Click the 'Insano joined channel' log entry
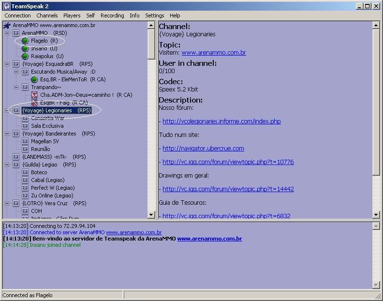This screenshot has width=383, height=301. coord(42,245)
